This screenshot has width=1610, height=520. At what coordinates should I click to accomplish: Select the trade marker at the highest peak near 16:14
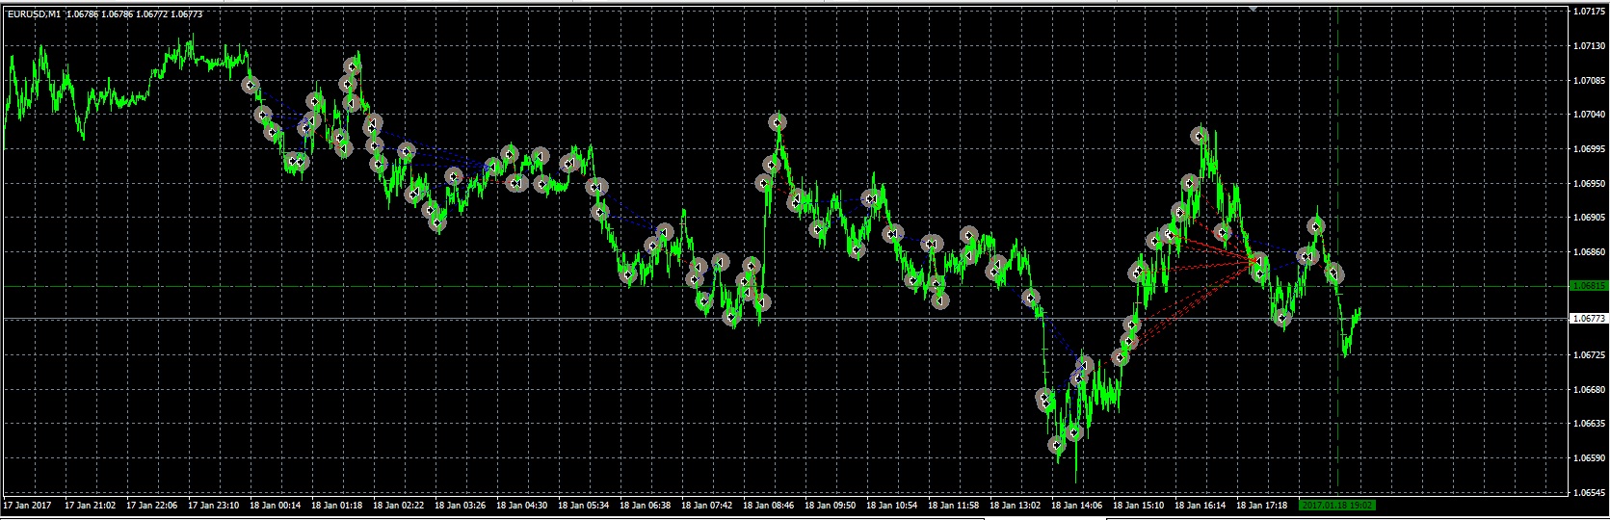pyautogui.click(x=1200, y=136)
